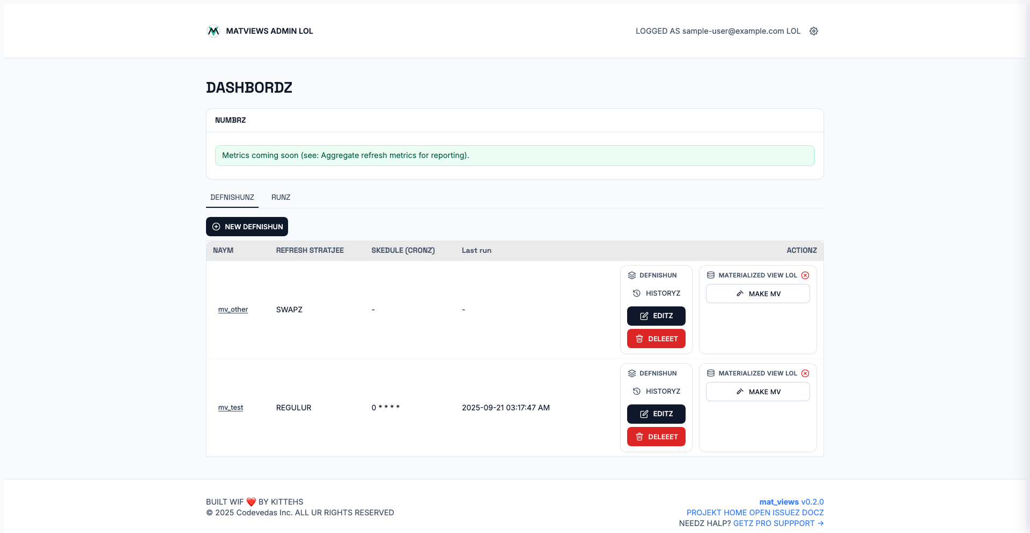Open HISTORYZ for mv_other
Image resolution: width=1030 pixels, height=533 pixels.
(x=657, y=294)
